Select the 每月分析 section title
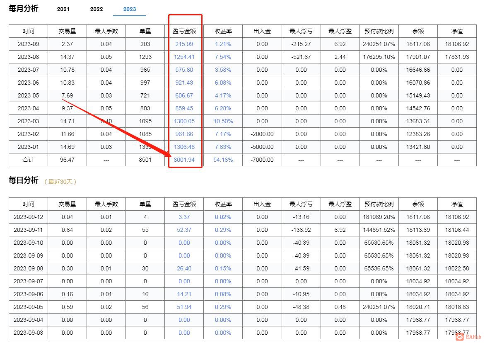Image resolution: width=485 pixels, height=343 pixels. coord(23,9)
